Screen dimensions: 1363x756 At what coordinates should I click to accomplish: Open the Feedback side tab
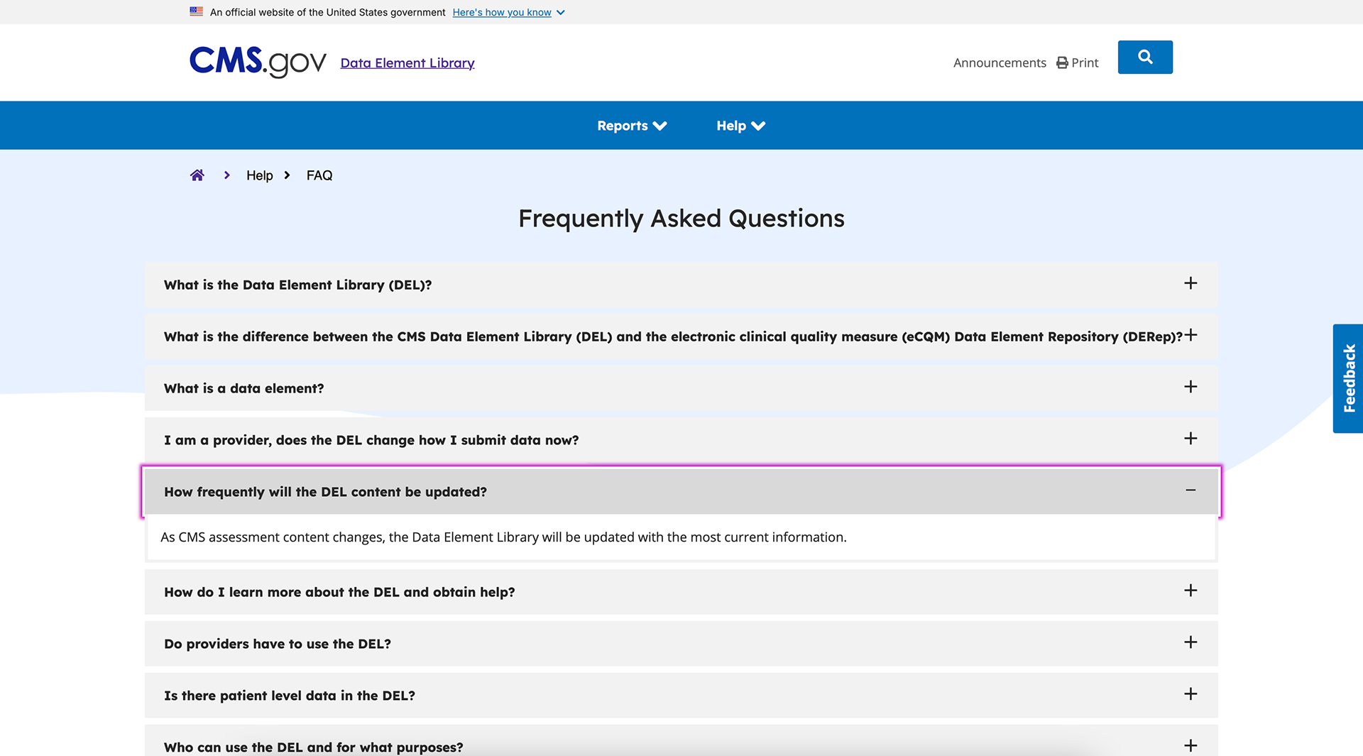1348,378
